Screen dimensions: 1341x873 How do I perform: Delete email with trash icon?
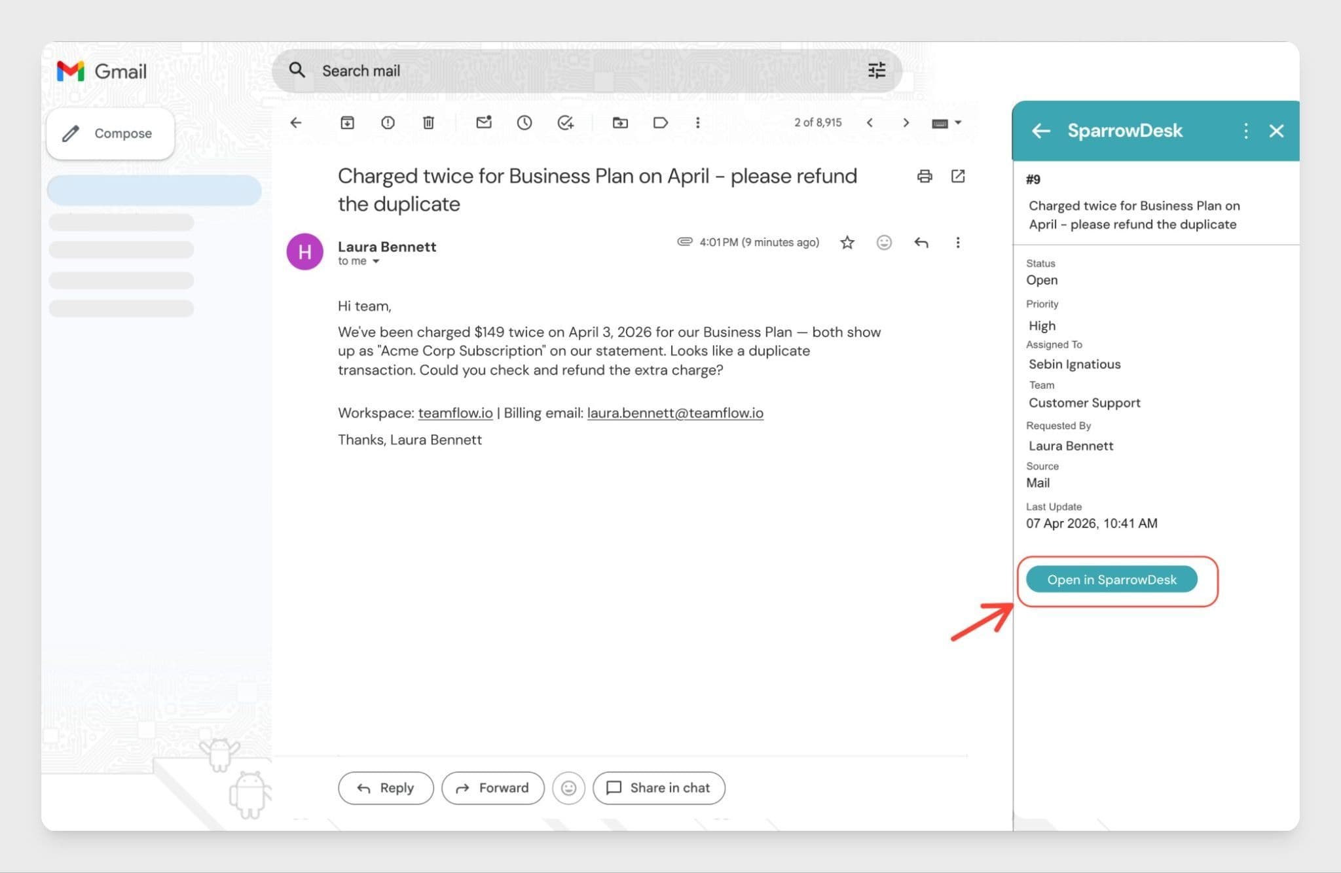tap(428, 122)
